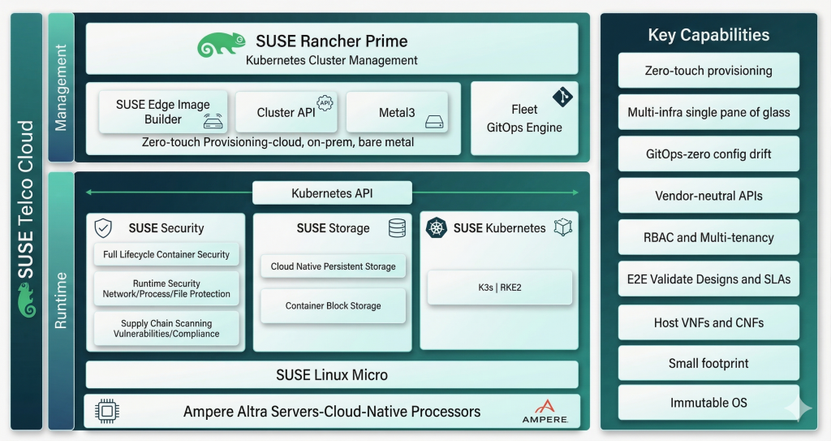Image resolution: width=831 pixels, height=441 pixels.
Task: Click the SUSE Linux Micro bar
Action: (332, 375)
